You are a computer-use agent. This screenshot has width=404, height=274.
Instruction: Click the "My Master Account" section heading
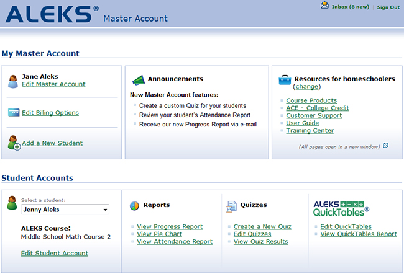pyautogui.click(x=40, y=53)
